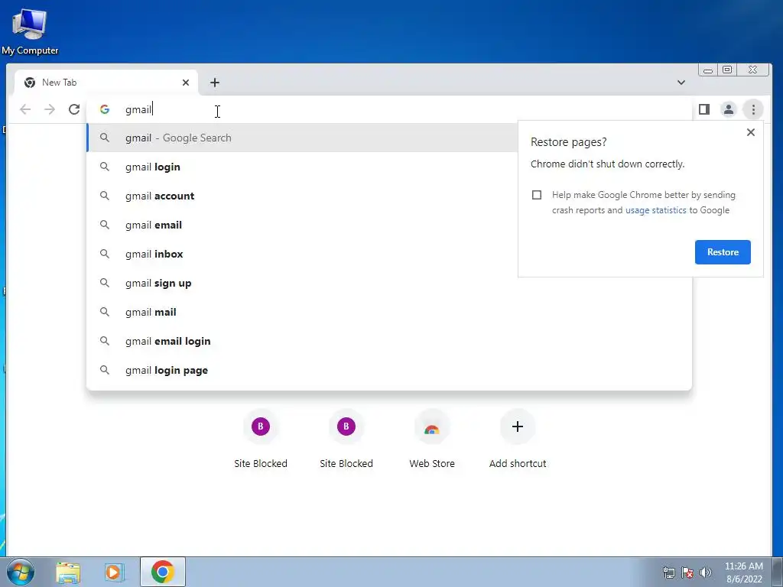Image resolution: width=783 pixels, height=587 pixels.
Task: Click the browser Back arrow
Action: (x=25, y=109)
